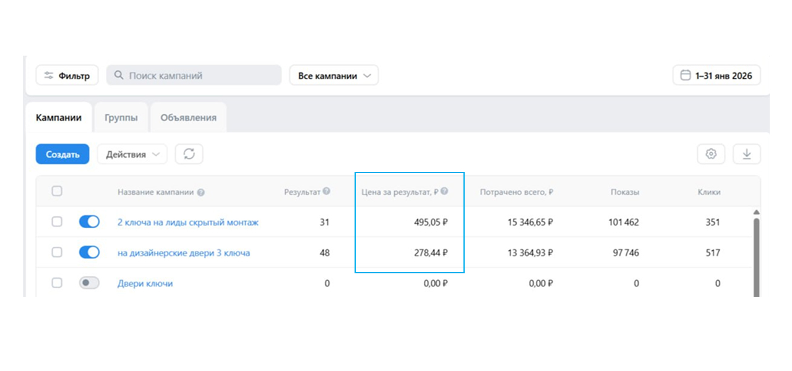The height and width of the screenshot is (371, 792).
Task: Disable the '2 ключа на лиды' campaign toggle
Action: click(x=89, y=222)
